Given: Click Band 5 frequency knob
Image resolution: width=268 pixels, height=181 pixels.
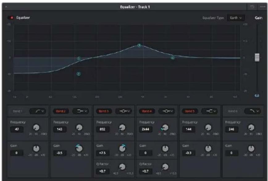Looking at the screenshot, I should click(208, 128).
